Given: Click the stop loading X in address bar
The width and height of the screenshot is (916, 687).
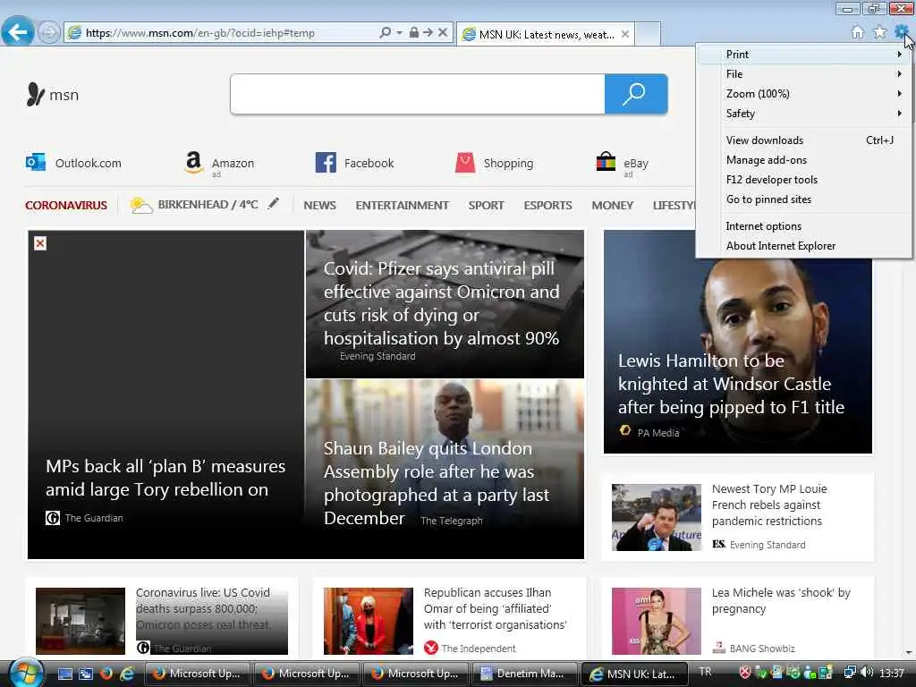Looking at the screenshot, I should click(443, 32).
